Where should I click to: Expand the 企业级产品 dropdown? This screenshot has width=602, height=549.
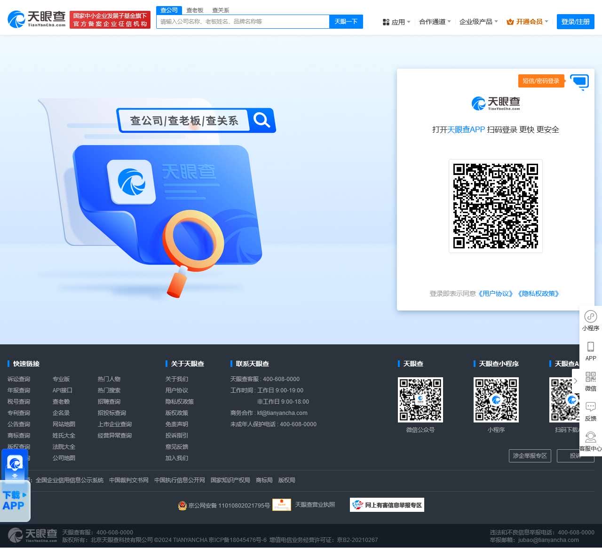pos(479,22)
